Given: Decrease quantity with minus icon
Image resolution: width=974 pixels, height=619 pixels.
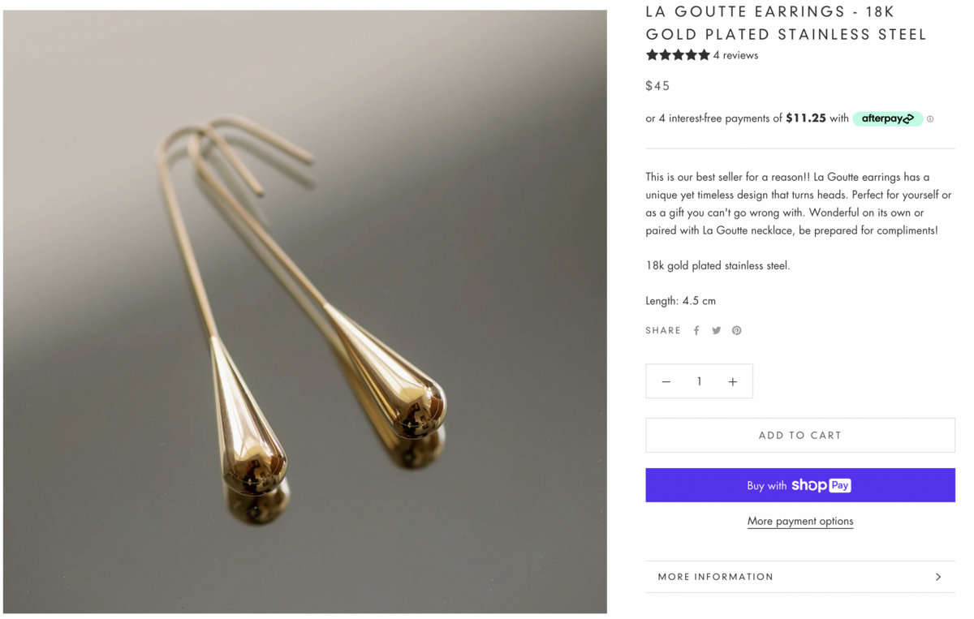Looking at the screenshot, I should tap(666, 381).
